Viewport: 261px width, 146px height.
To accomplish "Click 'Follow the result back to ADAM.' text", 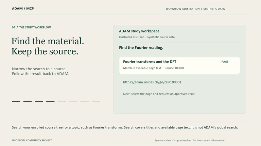I will coord(40,74).
